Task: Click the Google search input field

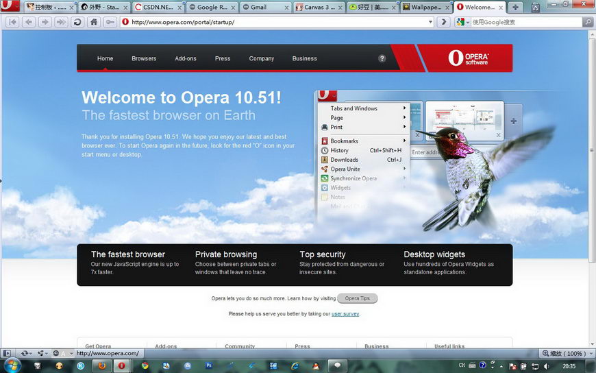Action: click(x=526, y=22)
